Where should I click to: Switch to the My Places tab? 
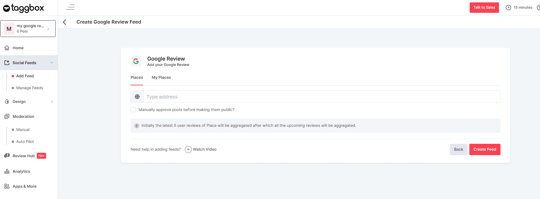point(161,78)
